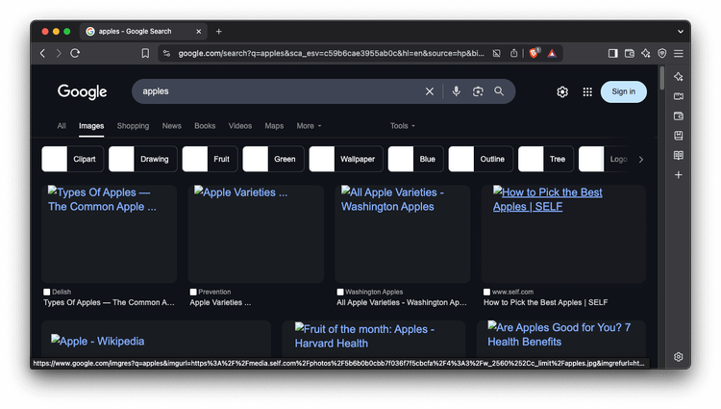
Task: Select the Wallpaper filter chip
Action: point(346,159)
